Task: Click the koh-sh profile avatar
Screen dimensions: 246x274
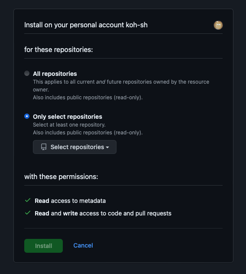Action: (x=218, y=25)
